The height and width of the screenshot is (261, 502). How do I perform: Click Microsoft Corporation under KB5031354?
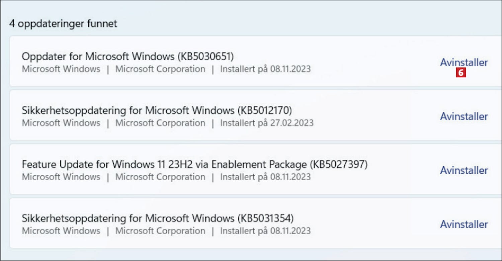click(160, 231)
